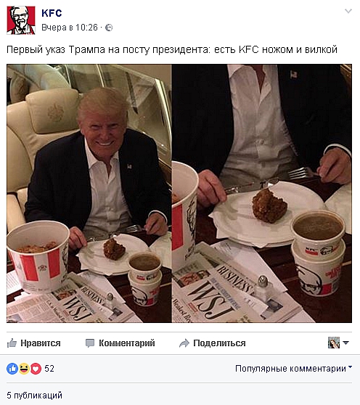Open the reactions count 52
The height and width of the screenshot is (405, 360).
(49, 369)
